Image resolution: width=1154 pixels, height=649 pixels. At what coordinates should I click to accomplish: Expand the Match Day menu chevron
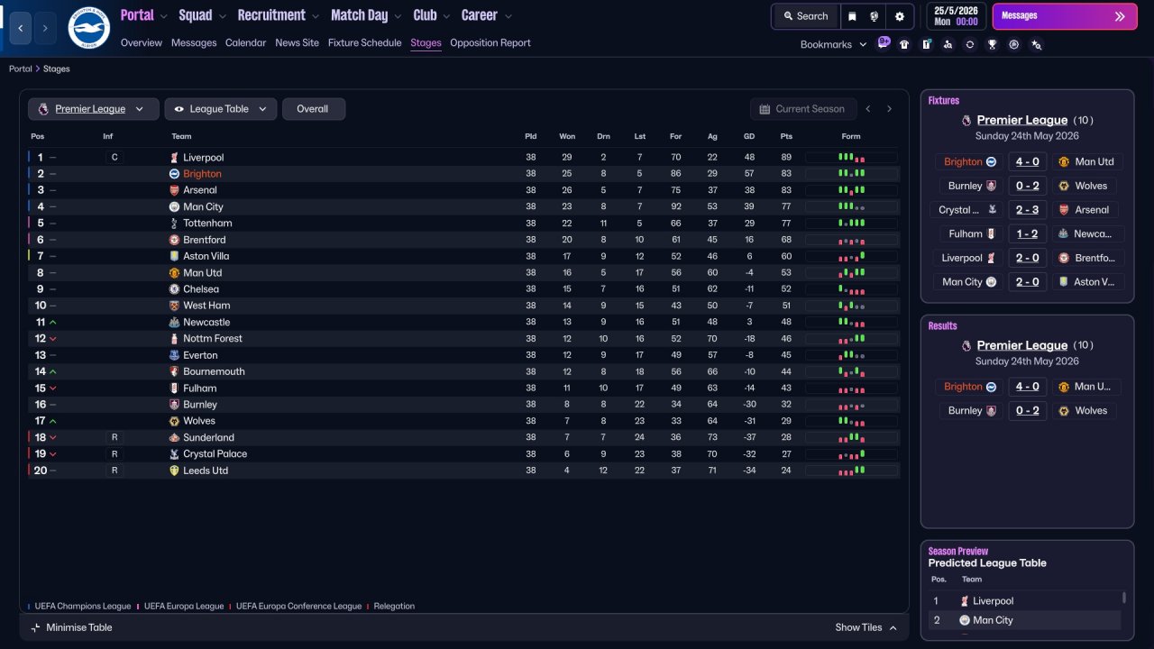397,16
